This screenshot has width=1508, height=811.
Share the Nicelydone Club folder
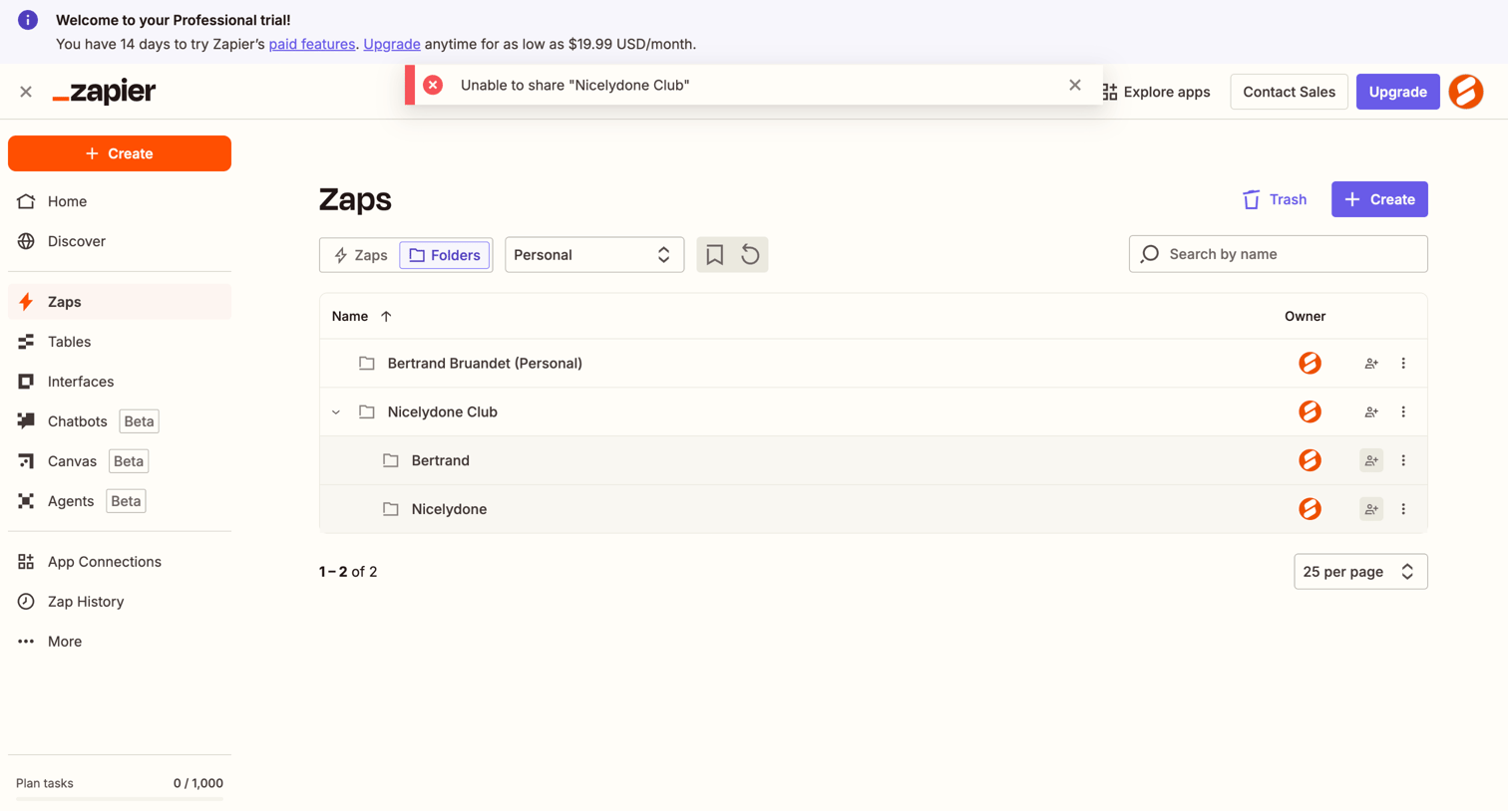1371,412
